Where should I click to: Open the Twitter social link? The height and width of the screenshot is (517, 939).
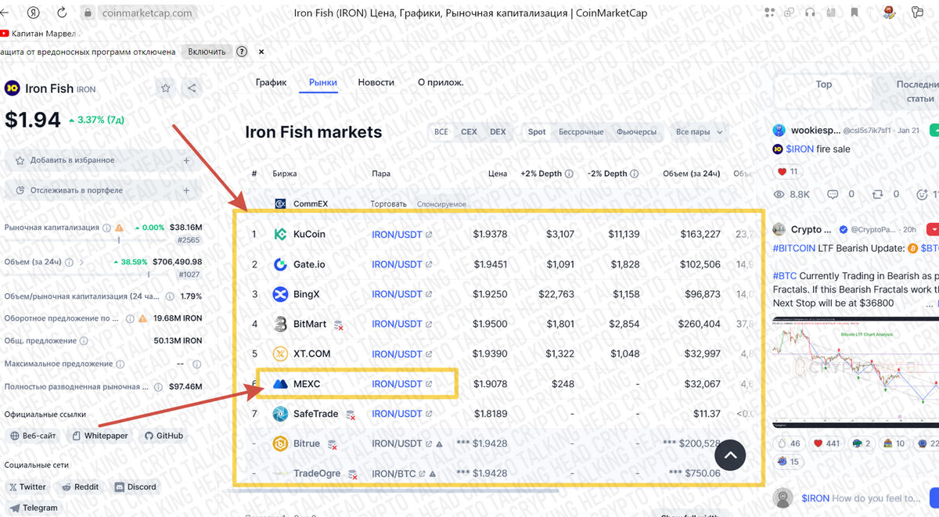[x=27, y=486]
